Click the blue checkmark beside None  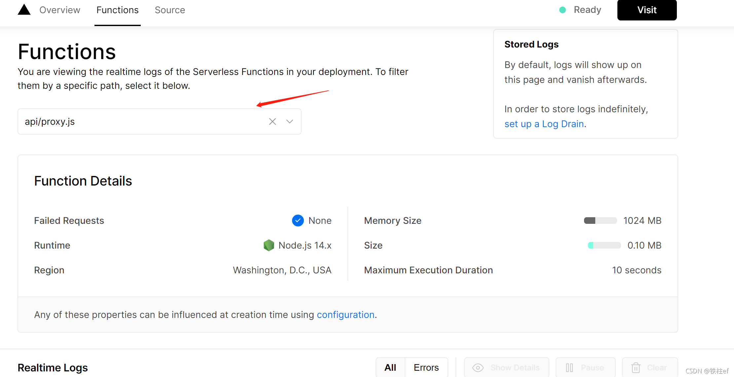click(x=298, y=221)
